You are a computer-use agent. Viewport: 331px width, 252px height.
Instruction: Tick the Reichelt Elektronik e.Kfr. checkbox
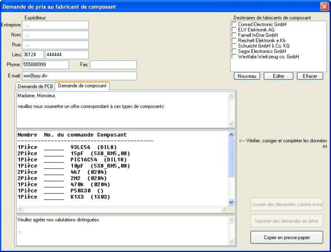[234, 41]
